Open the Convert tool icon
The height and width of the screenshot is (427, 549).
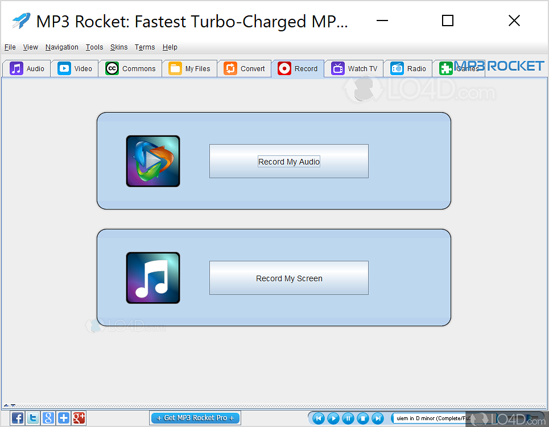click(x=230, y=68)
